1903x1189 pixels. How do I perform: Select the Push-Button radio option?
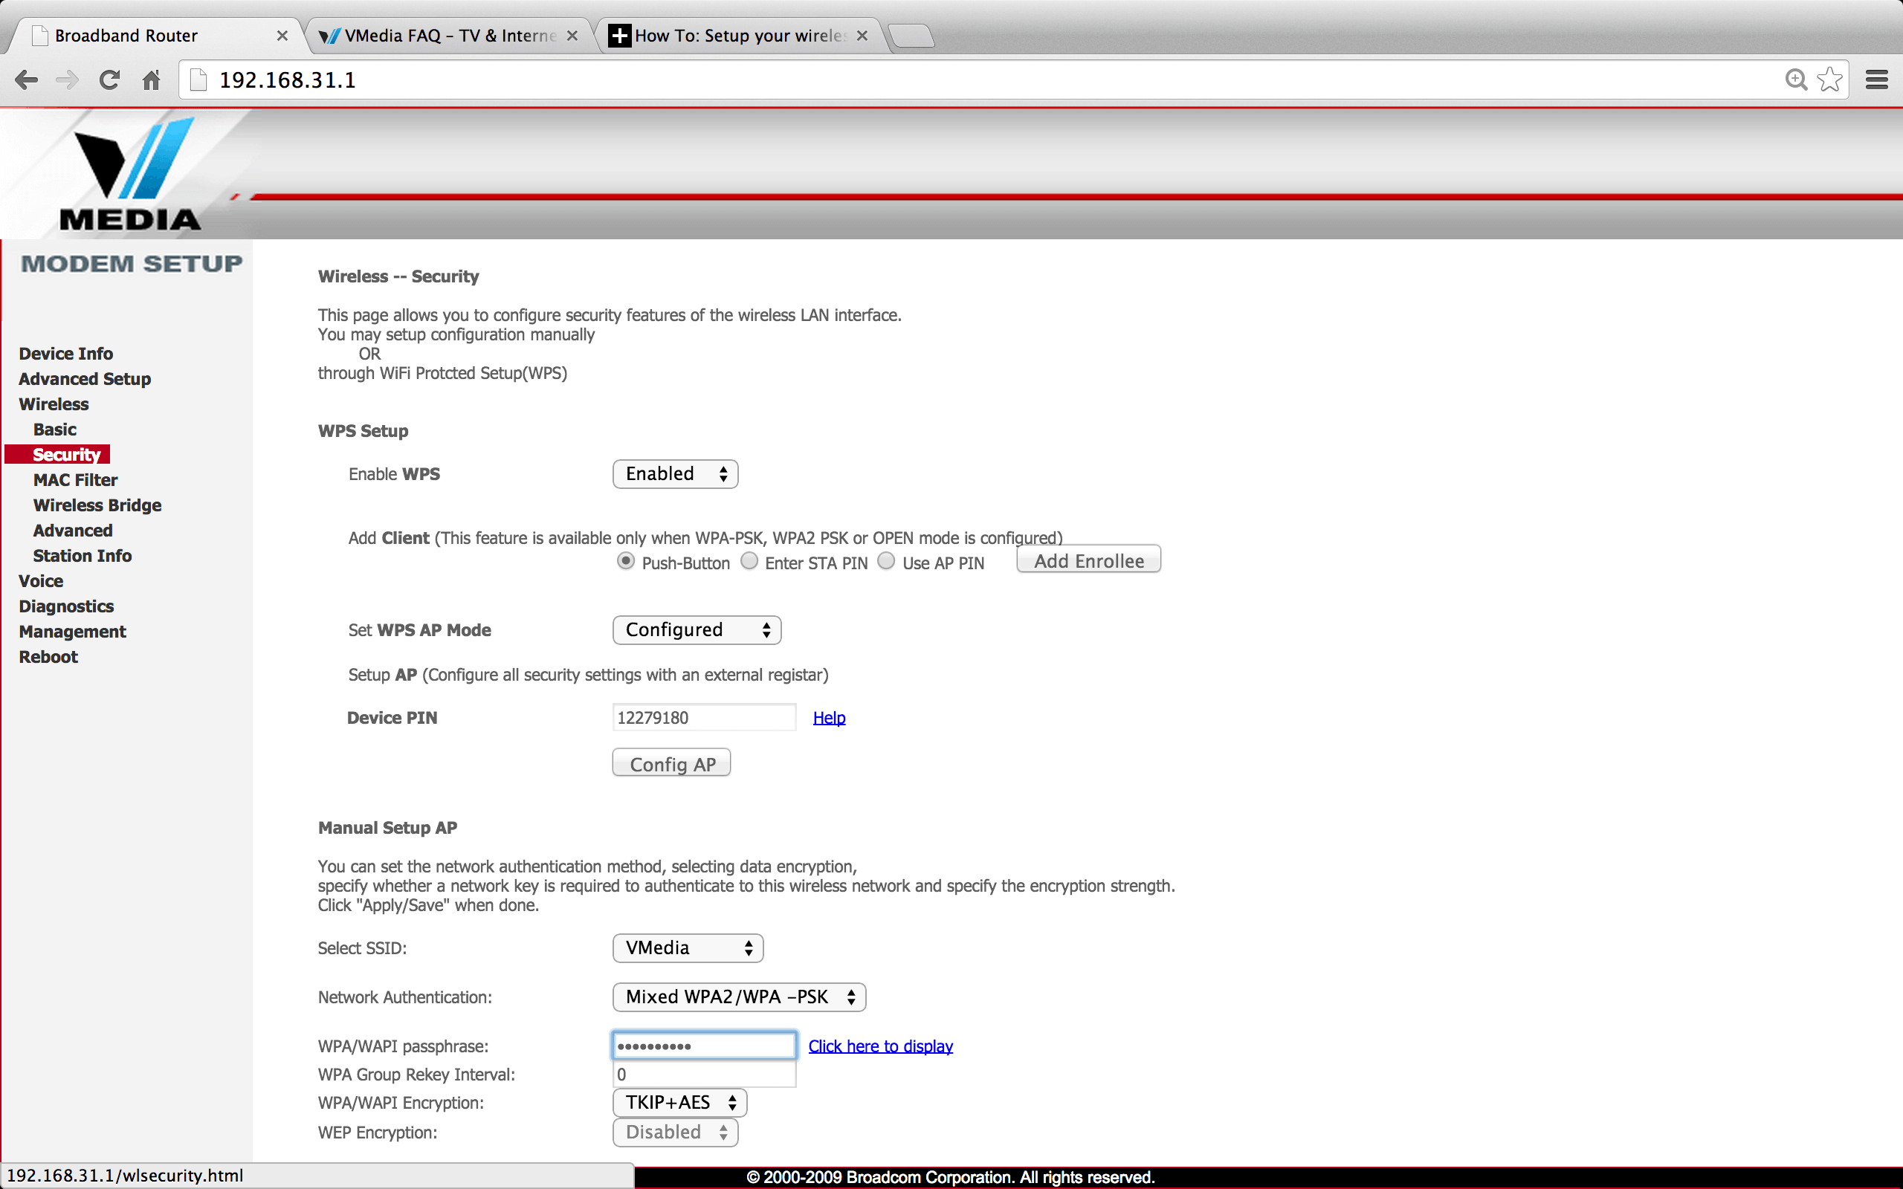[x=626, y=562]
